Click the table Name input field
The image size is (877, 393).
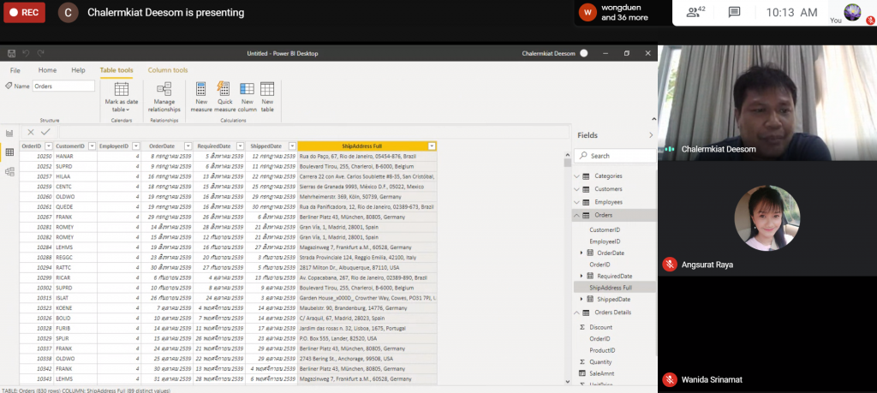pyautogui.click(x=63, y=86)
